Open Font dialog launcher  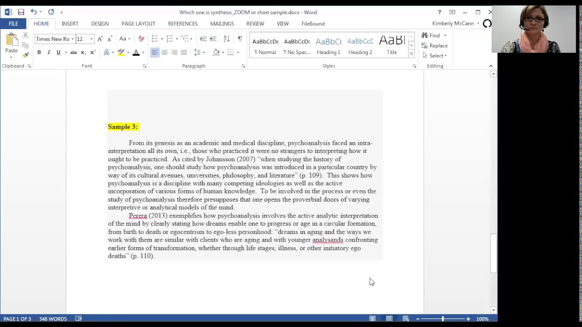(145, 66)
